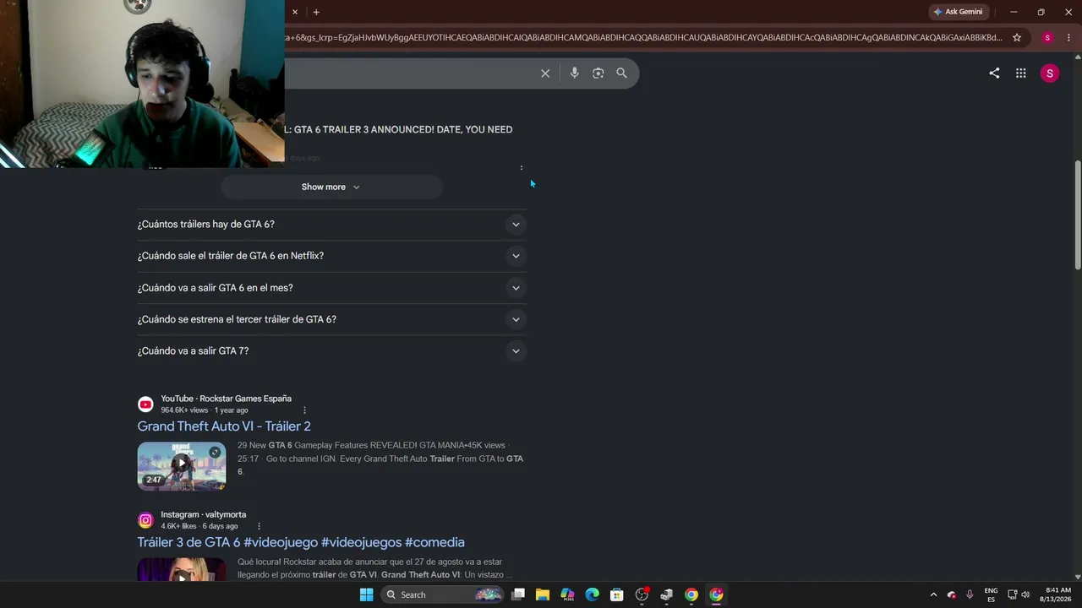
Task: Open the Windows taskbar Search box
Action: click(x=443, y=594)
